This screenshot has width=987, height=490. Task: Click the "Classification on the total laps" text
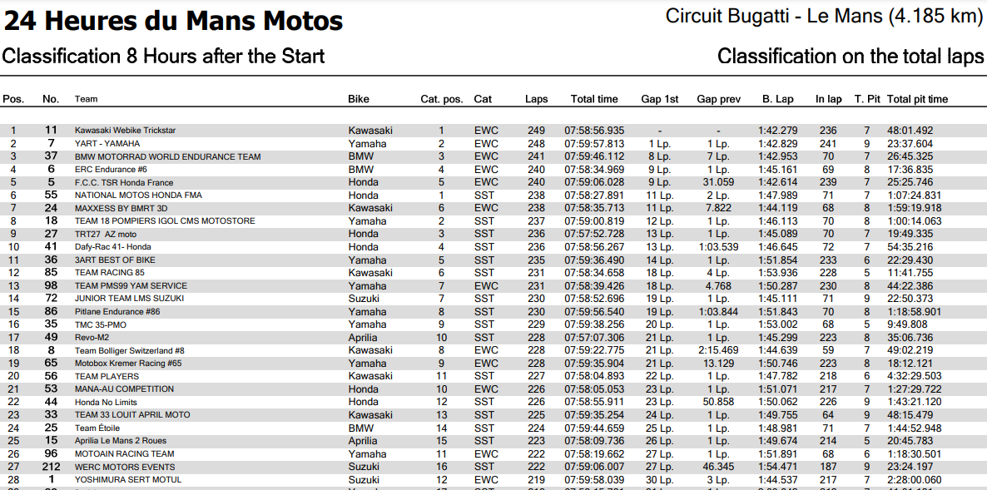[851, 57]
